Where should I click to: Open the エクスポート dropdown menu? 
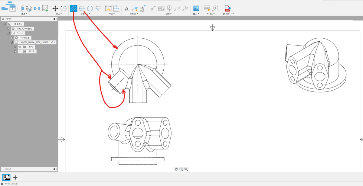pos(228,14)
